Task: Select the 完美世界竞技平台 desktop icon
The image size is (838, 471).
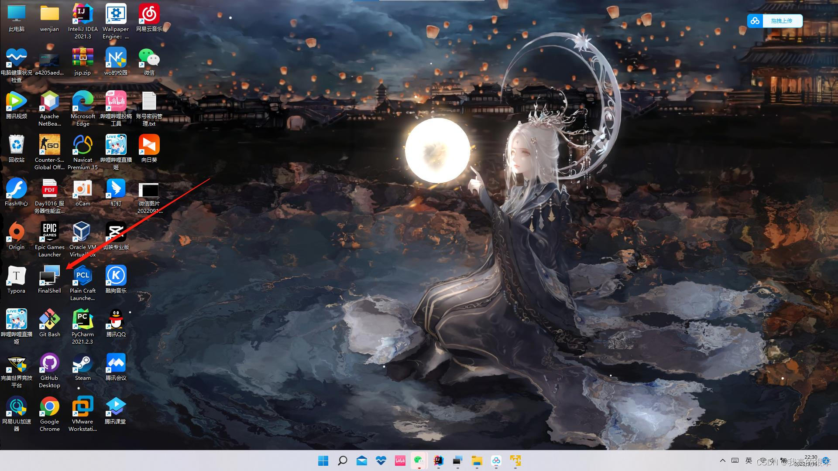Action: (x=17, y=371)
